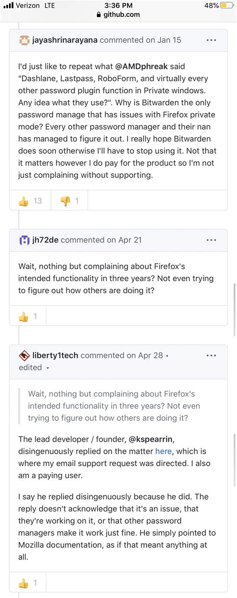Open jayashrinarayana's avatar icon
Screen dimensions: 237x598
[x=24, y=40]
